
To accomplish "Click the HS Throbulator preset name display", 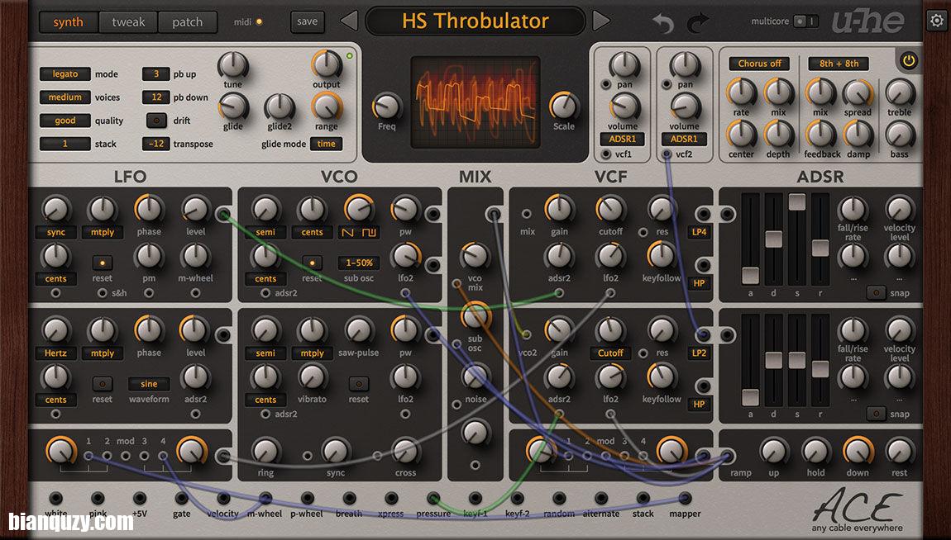I will pos(475,21).
